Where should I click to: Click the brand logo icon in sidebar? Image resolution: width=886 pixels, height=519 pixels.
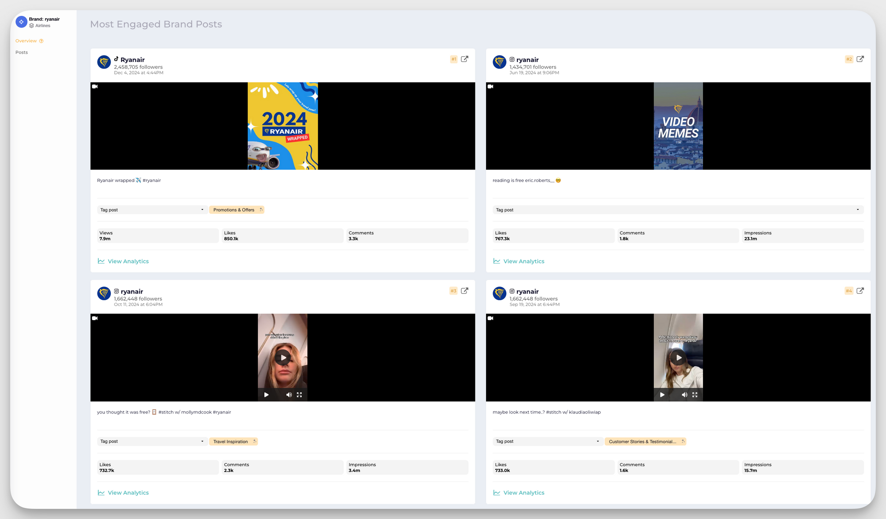(21, 22)
